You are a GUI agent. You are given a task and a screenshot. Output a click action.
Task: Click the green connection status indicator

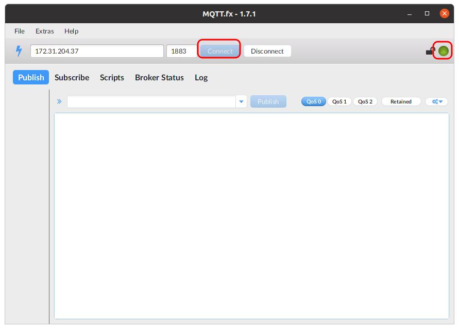coord(443,51)
